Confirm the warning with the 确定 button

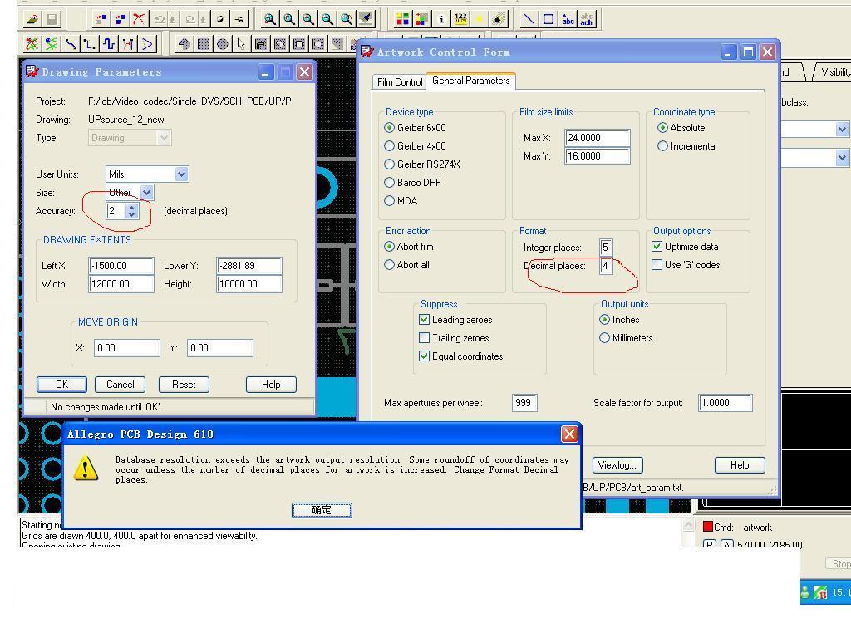tap(322, 510)
